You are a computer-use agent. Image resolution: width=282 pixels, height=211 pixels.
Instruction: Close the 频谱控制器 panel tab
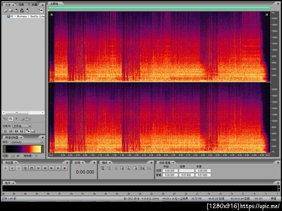[x=20, y=137]
